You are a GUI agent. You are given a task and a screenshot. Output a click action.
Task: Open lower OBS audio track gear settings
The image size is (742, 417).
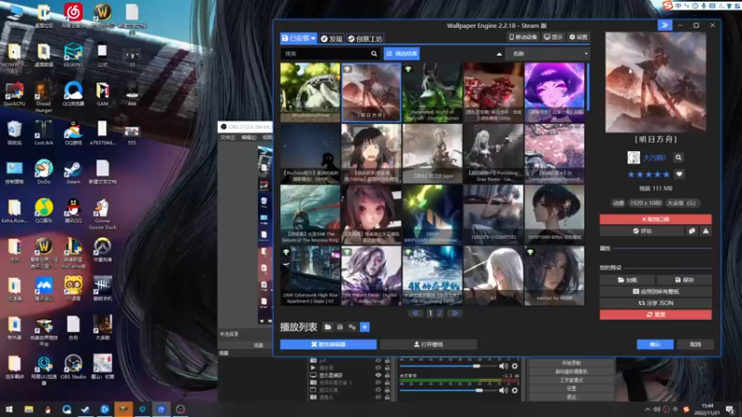coord(515,390)
